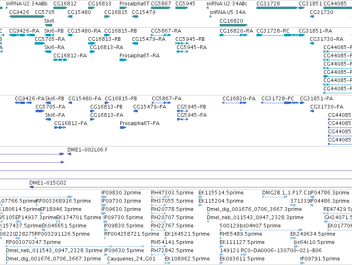This screenshot has width=352, height=265.
Task: Click the CG16812-PA protein label
Action: (71, 123)
